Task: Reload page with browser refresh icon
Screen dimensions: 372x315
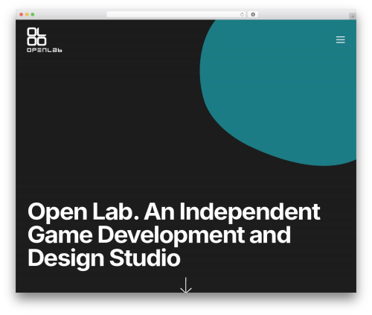Action: 242,15
